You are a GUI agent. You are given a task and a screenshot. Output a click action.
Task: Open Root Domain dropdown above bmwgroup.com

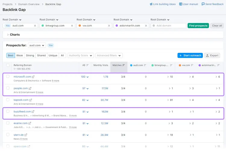click(x=49, y=20)
